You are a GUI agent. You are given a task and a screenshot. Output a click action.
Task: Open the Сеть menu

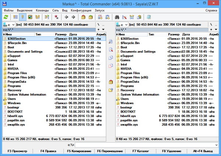[56, 10]
